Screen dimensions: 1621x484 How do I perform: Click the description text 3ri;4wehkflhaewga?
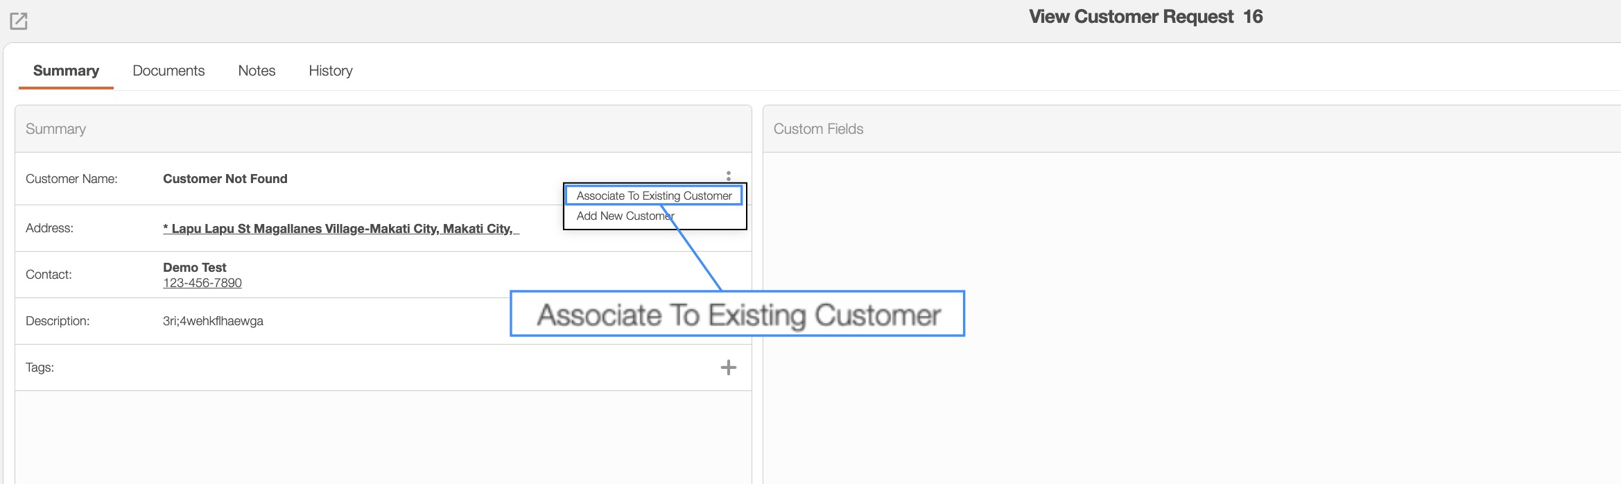coord(213,321)
